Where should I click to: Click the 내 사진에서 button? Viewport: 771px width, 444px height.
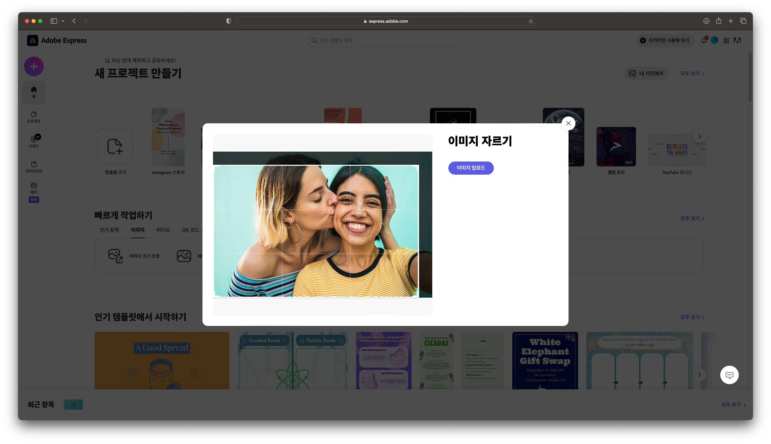[646, 73]
